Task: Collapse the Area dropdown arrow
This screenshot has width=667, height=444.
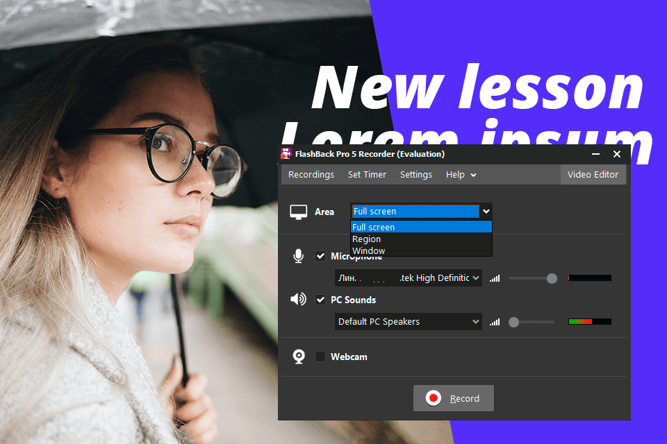Action: (486, 211)
